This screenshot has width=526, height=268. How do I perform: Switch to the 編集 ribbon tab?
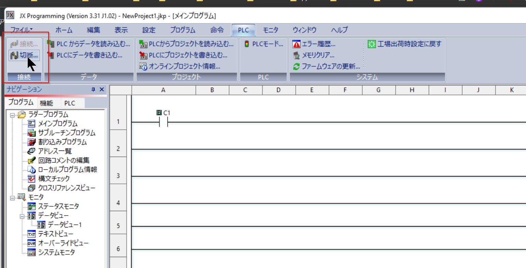(93, 30)
